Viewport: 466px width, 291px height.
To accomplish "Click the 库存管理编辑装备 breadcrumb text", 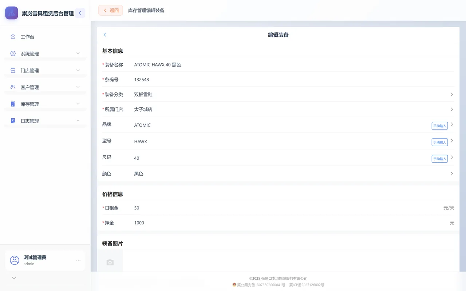I will click(x=146, y=11).
